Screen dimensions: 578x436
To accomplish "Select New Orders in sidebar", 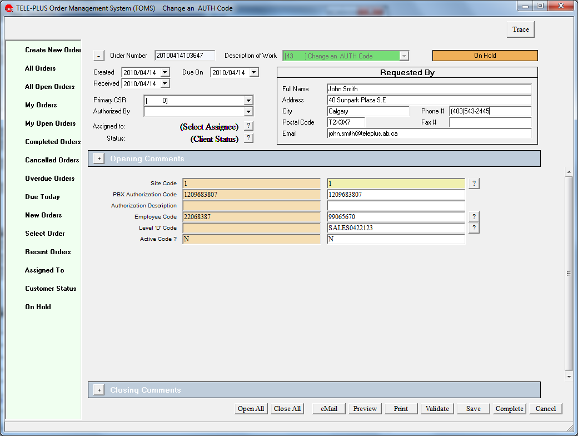I will click(43, 215).
